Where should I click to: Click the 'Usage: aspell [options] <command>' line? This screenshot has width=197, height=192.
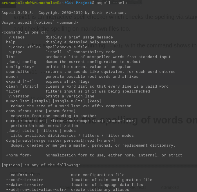click(40, 23)
